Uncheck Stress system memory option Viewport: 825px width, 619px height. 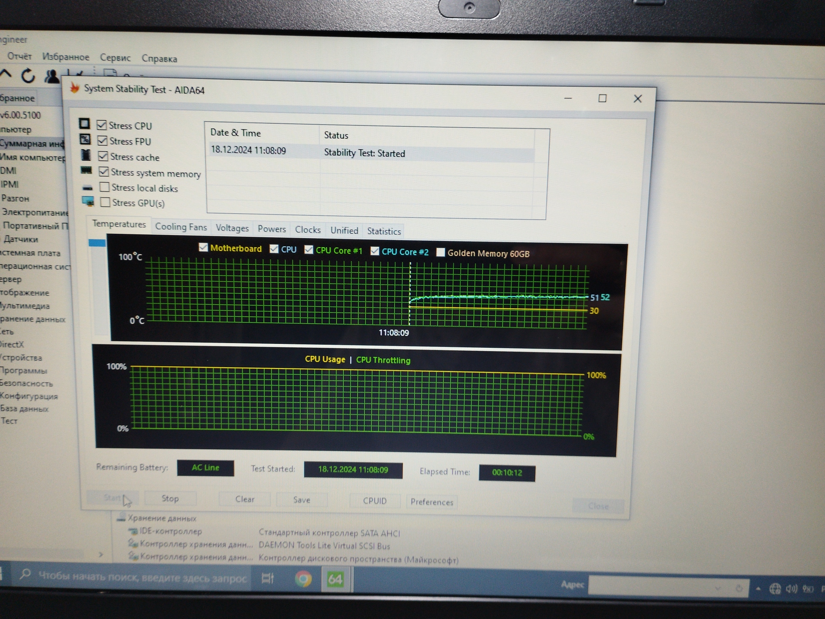(x=104, y=172)
